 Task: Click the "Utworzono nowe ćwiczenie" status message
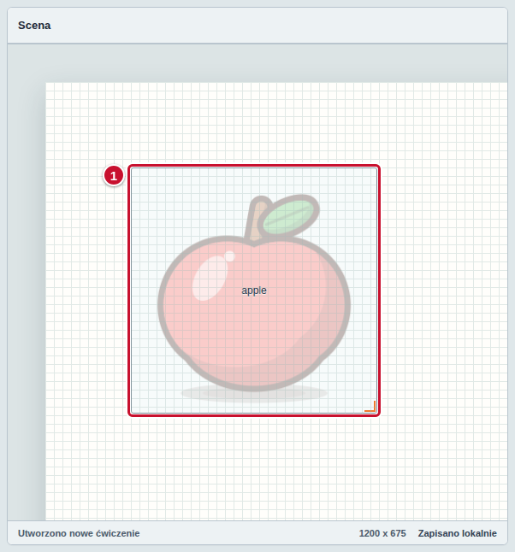point(79,533)
